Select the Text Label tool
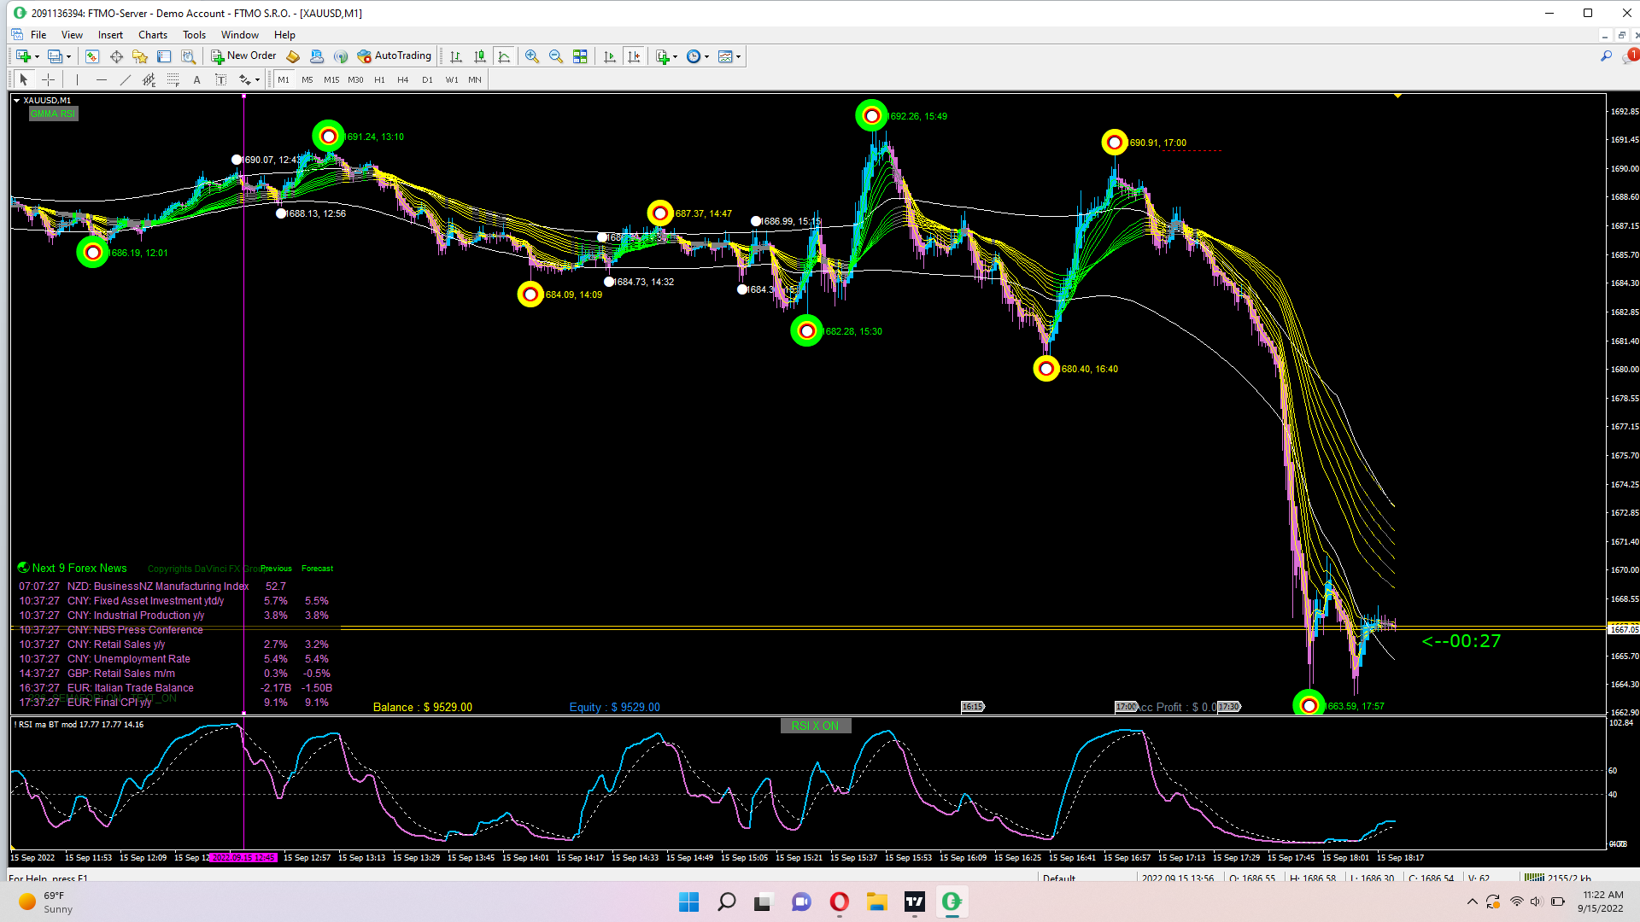Image resolution: width=1640 pixels, height=922 pixels. tap(220, 79)
